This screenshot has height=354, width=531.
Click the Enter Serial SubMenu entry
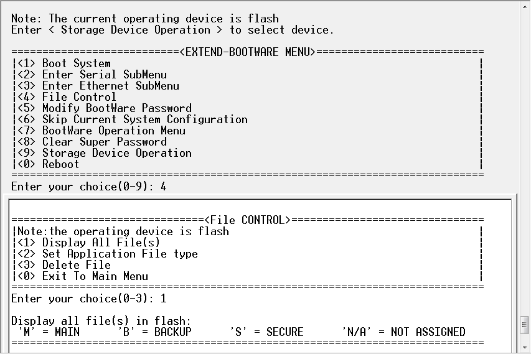(x=104, y=75)
